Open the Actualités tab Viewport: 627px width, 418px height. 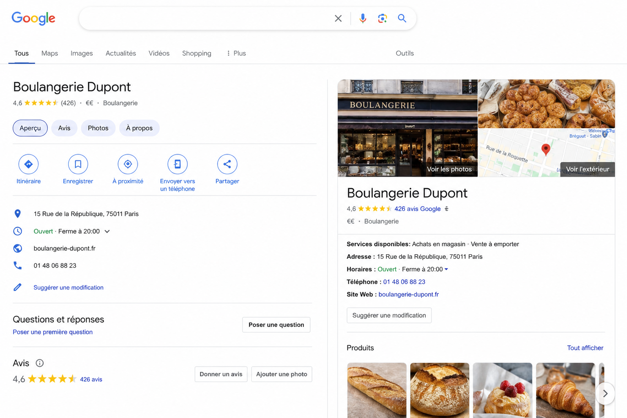[x=121, y=53]
